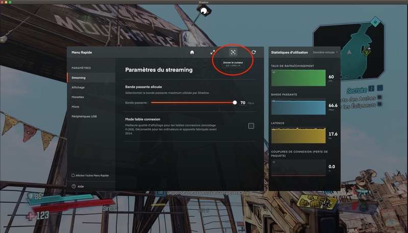Screen dimensions: 408x233
Task: Click the Aide question mark icon
Action: tap(73, 186)
